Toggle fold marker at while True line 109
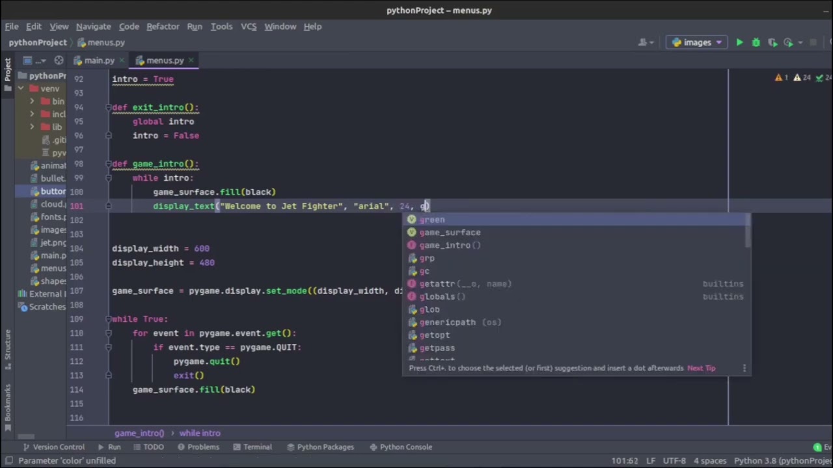Screen dimensions: 833x468 [x=109, y=319]
